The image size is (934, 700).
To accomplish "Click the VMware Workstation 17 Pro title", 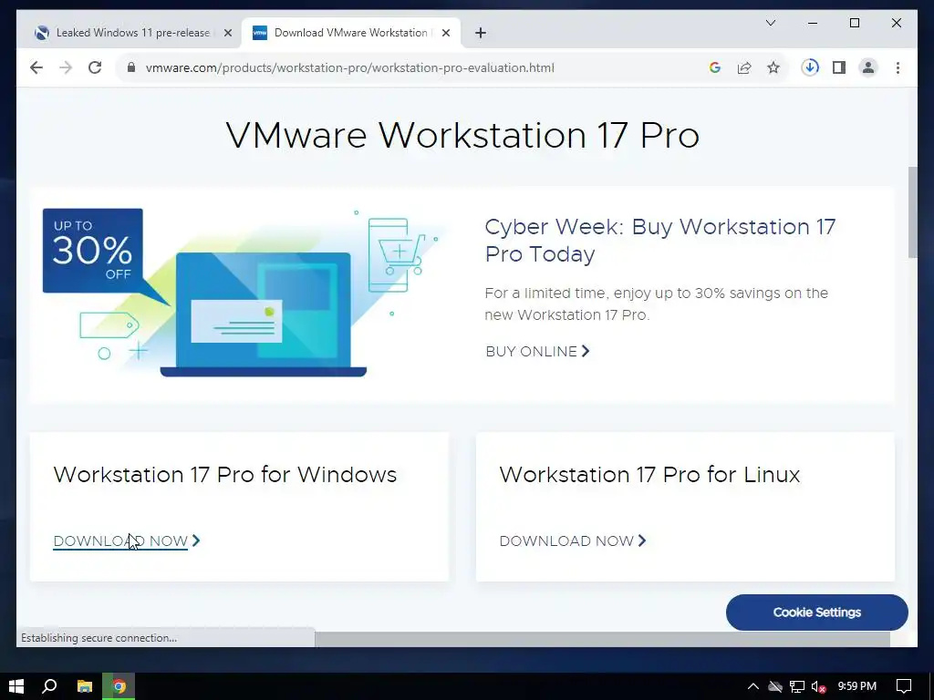I will [462, 135].
